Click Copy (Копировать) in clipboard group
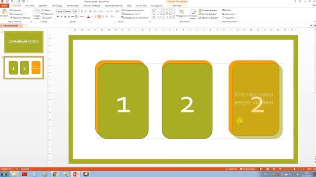This screenshot has height=177, width=316. 16,14
